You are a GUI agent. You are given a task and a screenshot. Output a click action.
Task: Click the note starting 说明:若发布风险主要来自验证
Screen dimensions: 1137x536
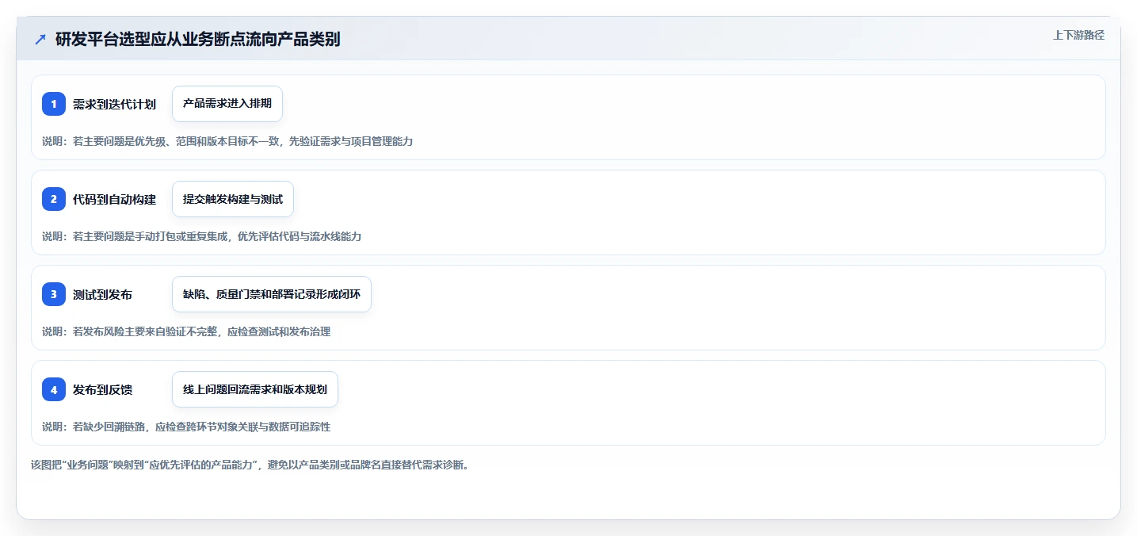(186, 331)
